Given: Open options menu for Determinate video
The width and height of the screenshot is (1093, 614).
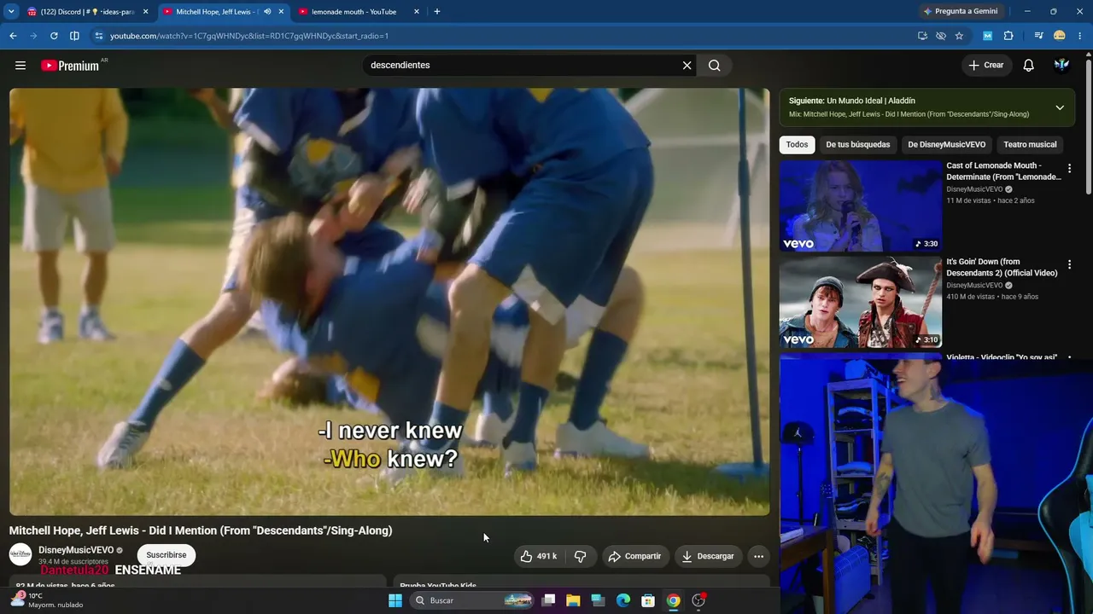Looking at the screenshot, I should pyautogui.click(x=1069, y=169).
